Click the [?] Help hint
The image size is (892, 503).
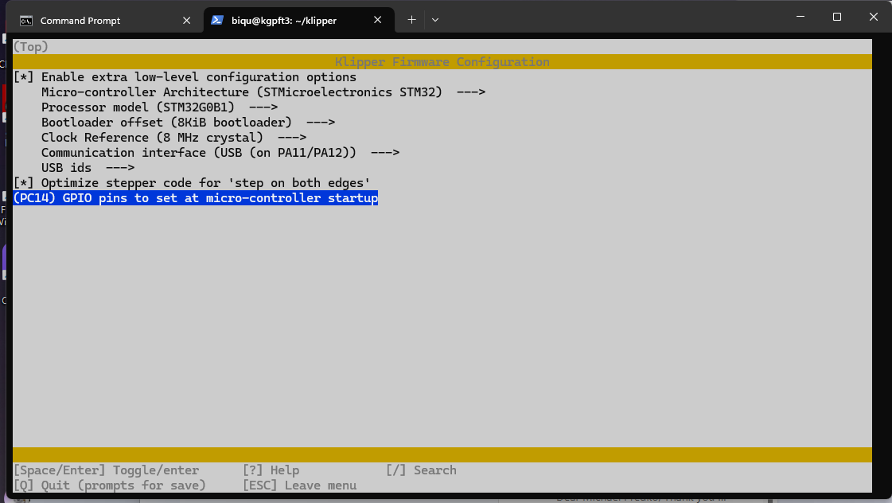point(271,470)
